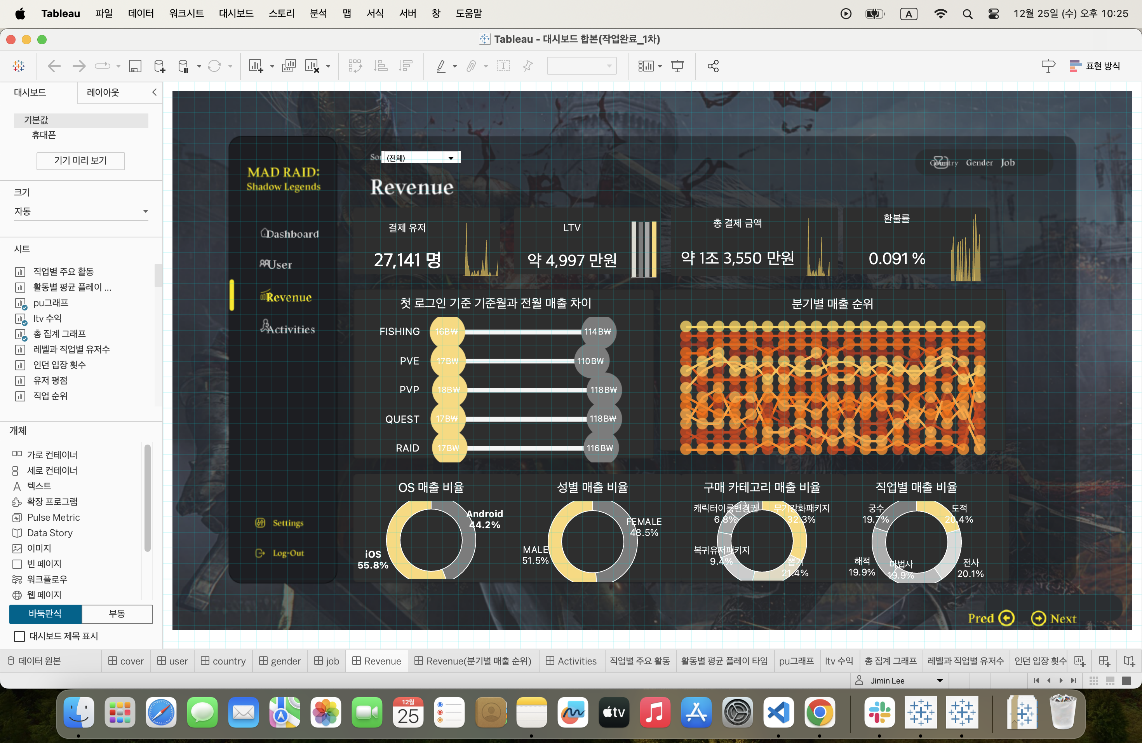Screen dimensions: 1142x743
Task: Open the data guide icon in the toolbar
Action: 1048,66
